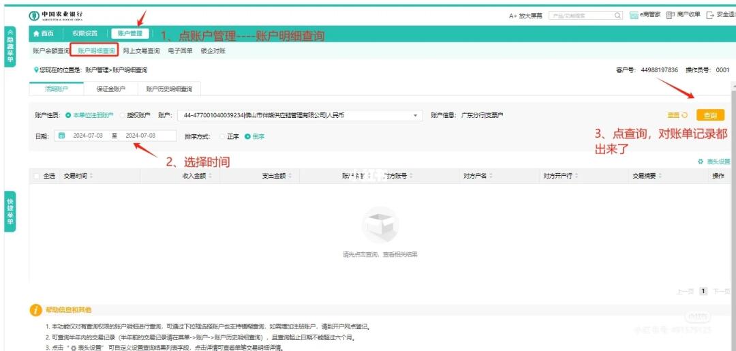The height and width of the screenshot is (351, 736).
Task: Click the 安全退出 logout icon
Action: point(709,16)
